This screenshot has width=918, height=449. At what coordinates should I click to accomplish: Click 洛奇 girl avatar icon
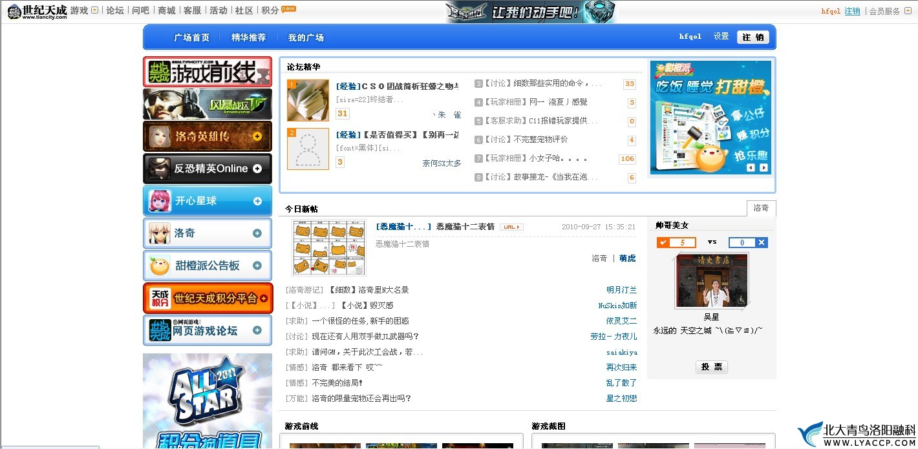(x=160, y=233)
